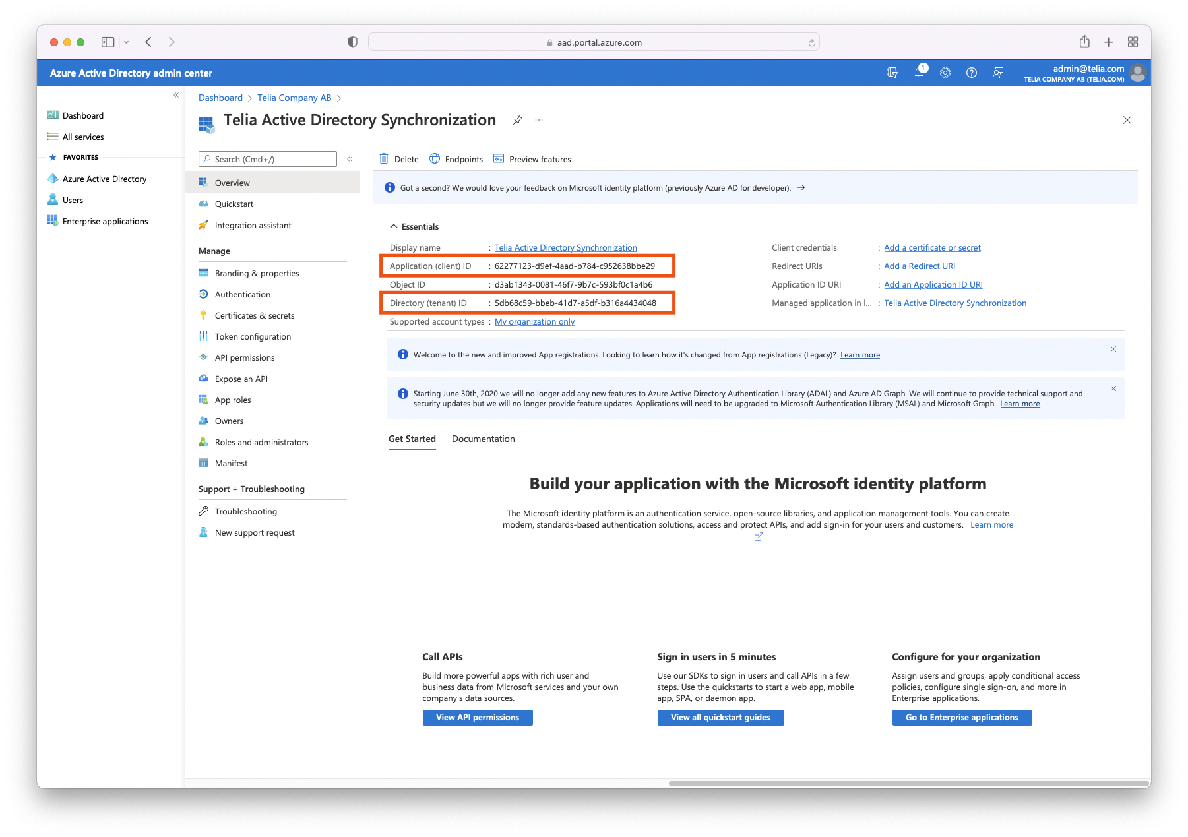Click View API permissions button

478,717
